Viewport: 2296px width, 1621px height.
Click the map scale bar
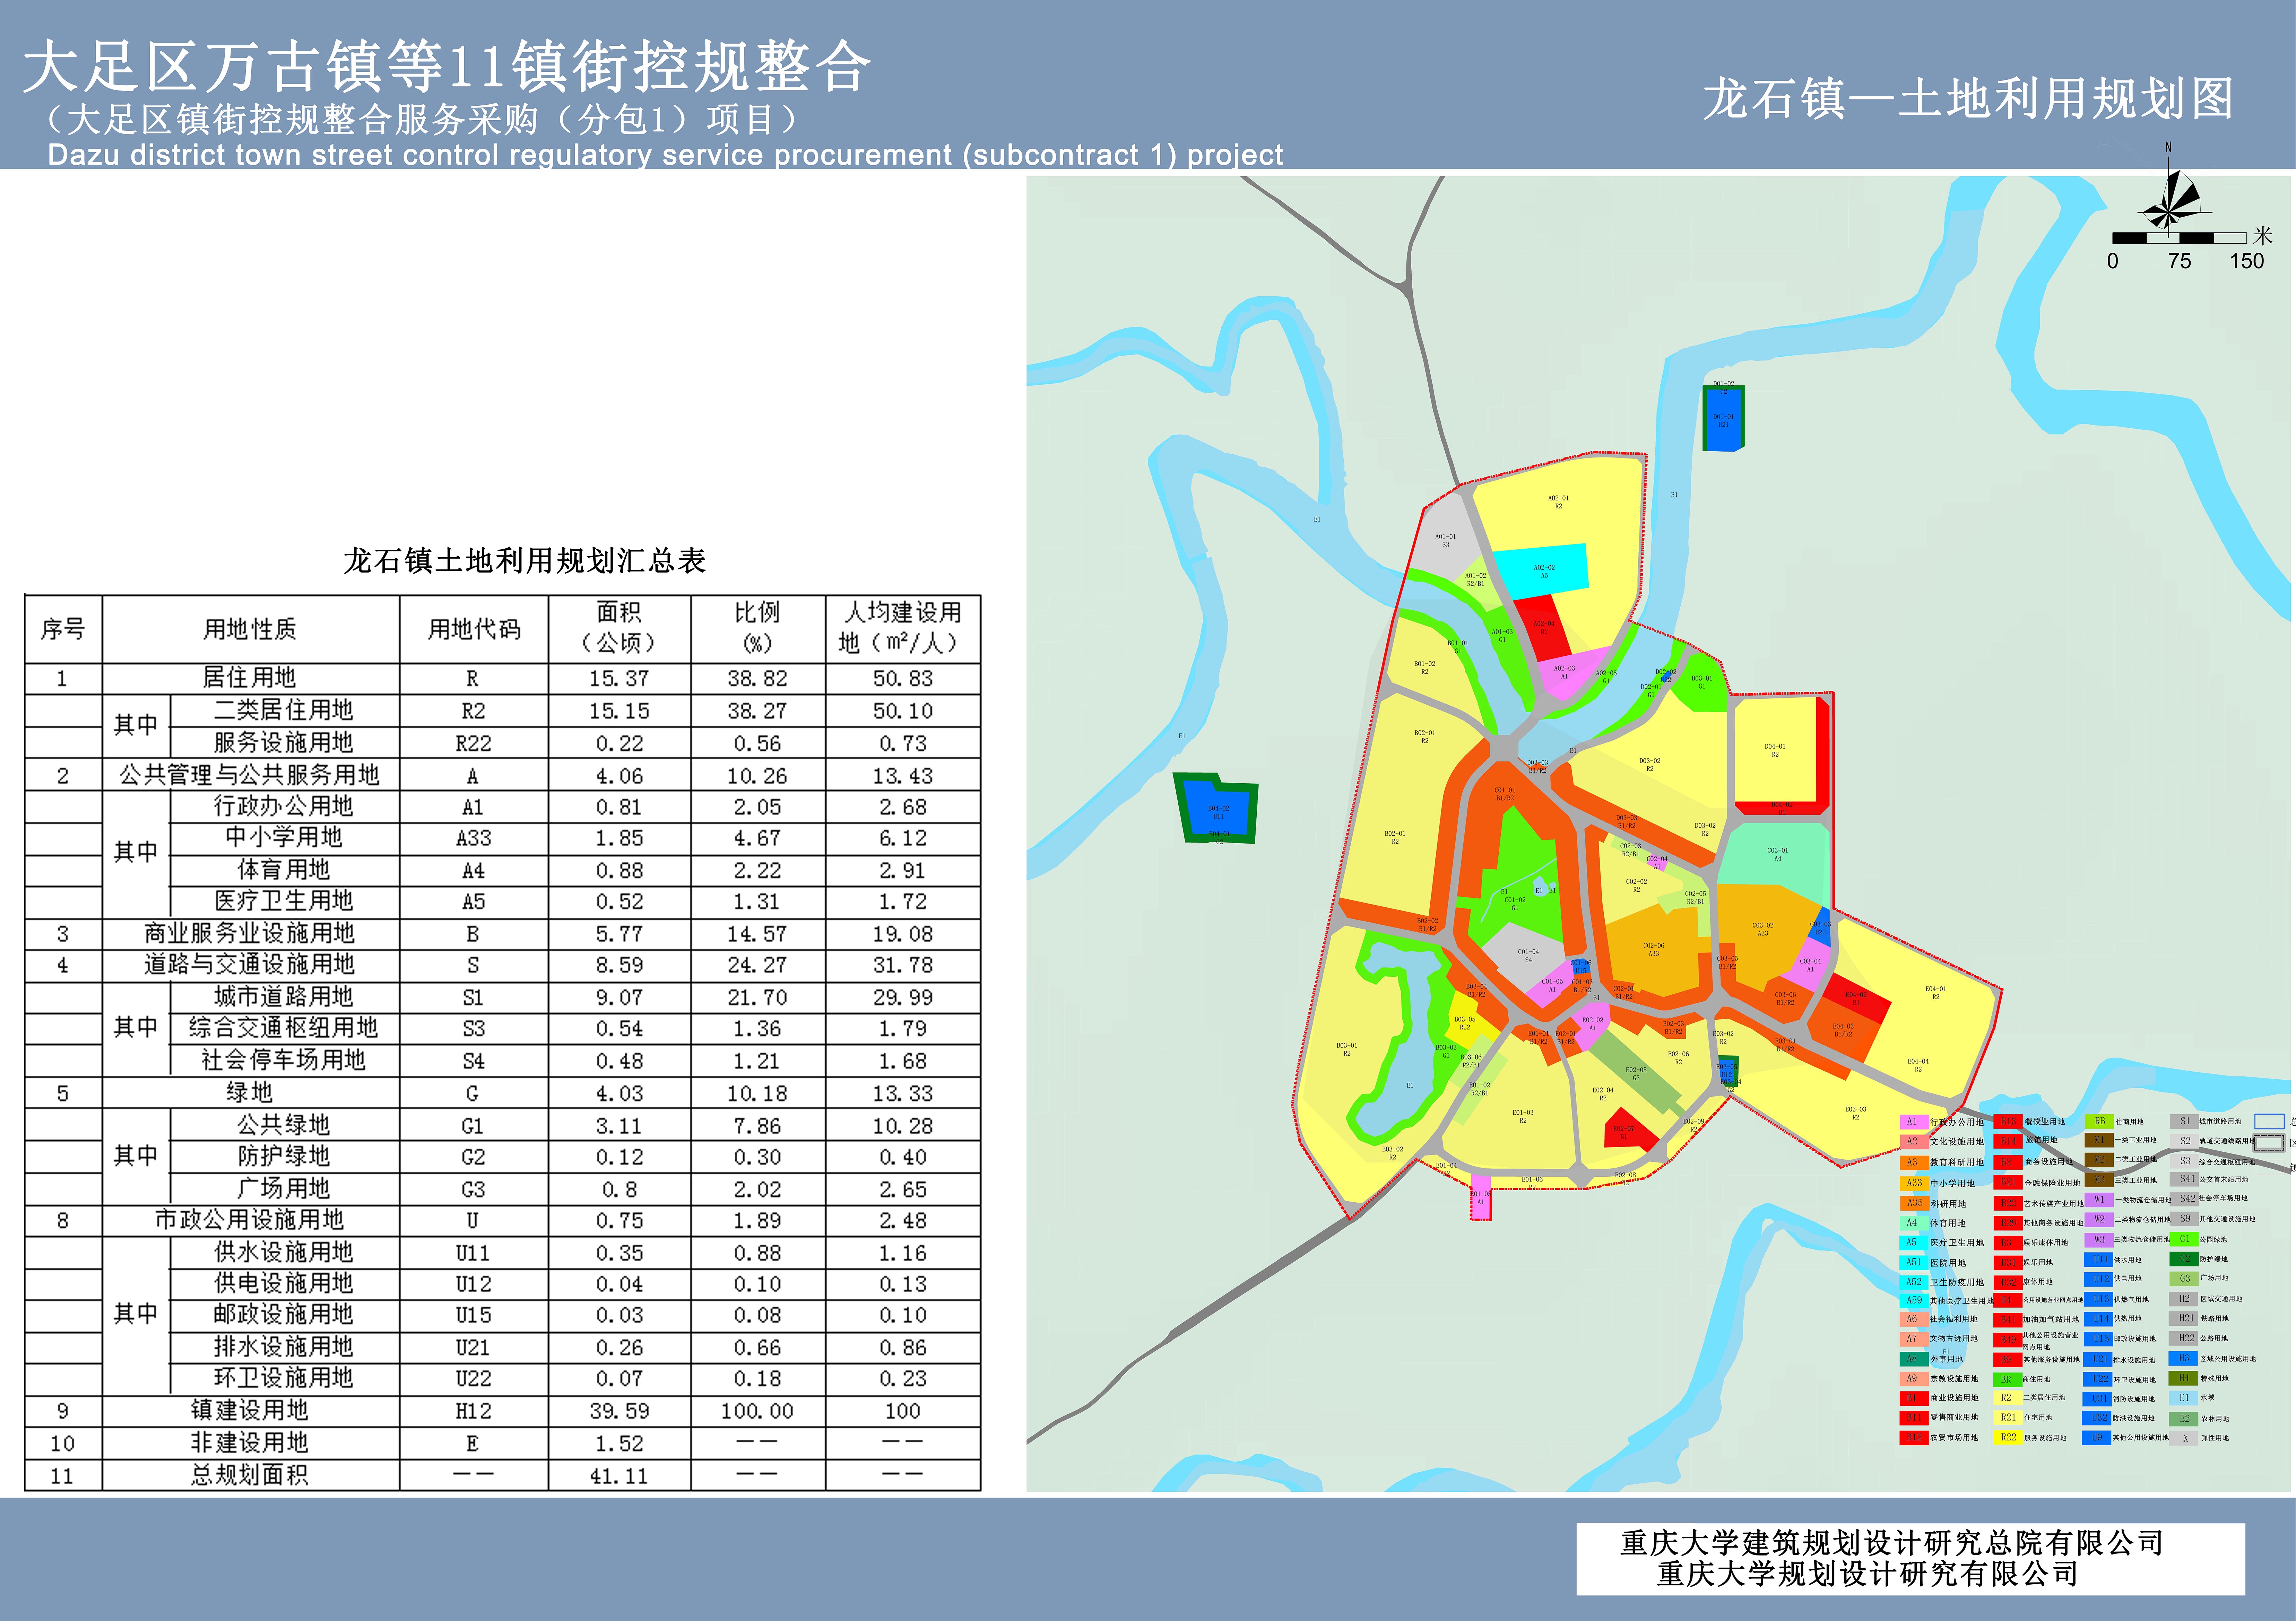2180,238
